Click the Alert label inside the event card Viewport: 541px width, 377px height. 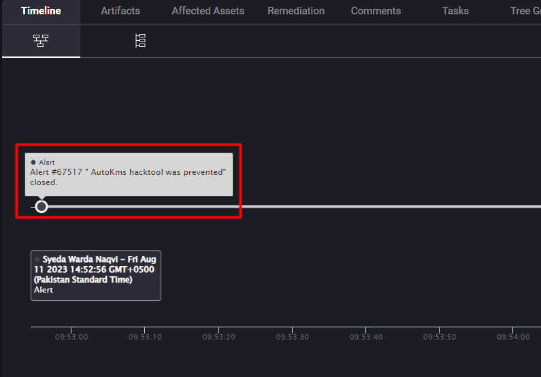(x=44, y=290)
